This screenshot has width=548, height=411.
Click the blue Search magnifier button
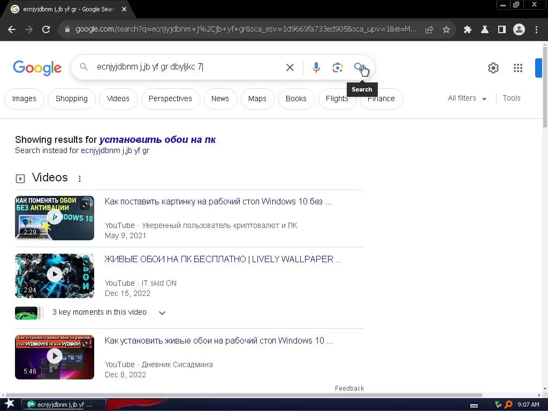point(359,67)
